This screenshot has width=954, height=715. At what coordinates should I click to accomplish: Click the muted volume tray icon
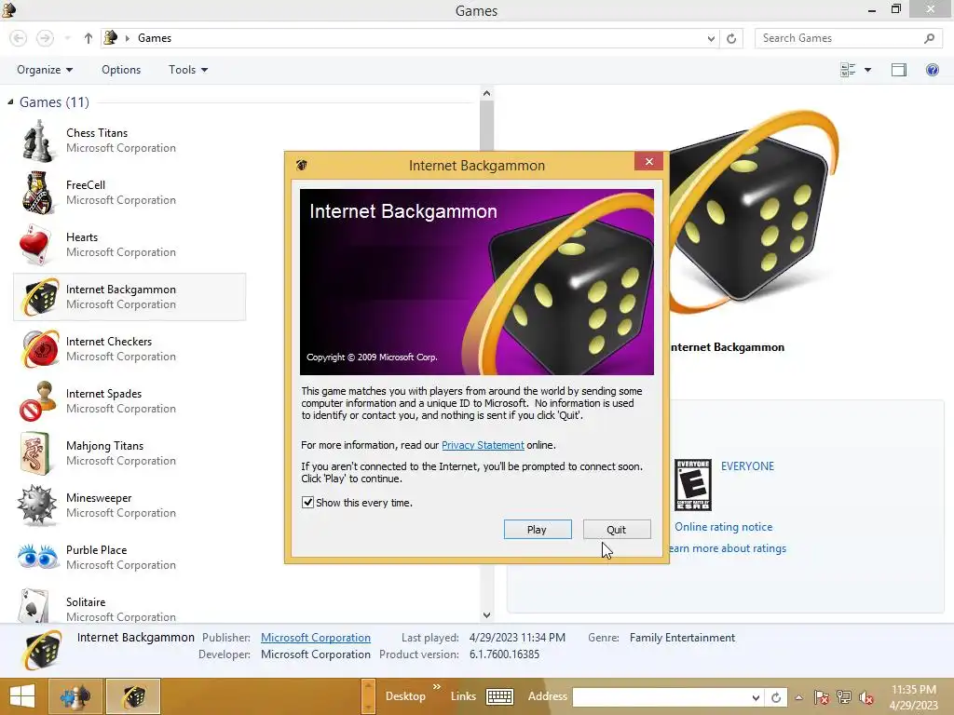point(866,697)
